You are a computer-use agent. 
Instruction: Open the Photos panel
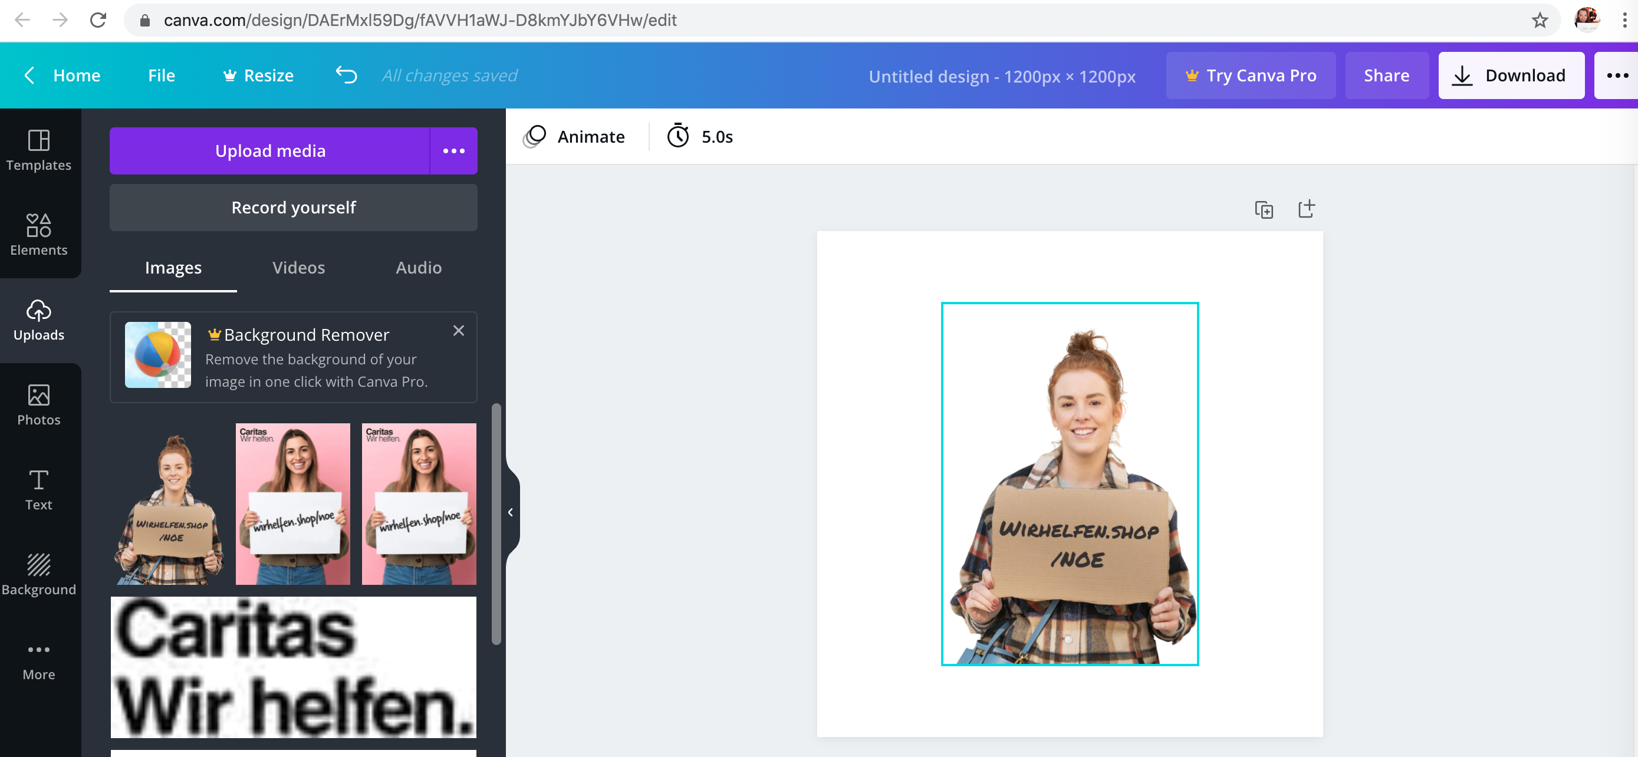tap(39, 404)
